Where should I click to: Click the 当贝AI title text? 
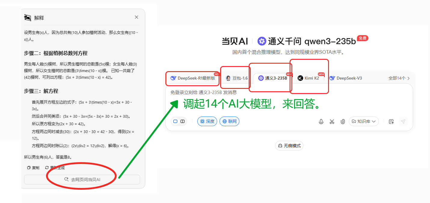[235, 41]
